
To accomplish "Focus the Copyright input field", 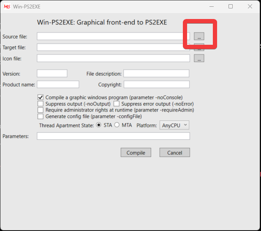I will click(157, 84).
